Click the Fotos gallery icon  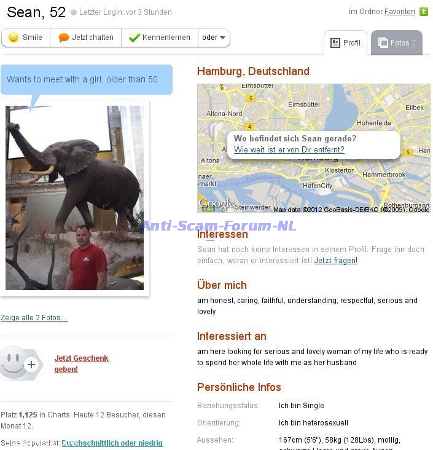pos(383,43)
